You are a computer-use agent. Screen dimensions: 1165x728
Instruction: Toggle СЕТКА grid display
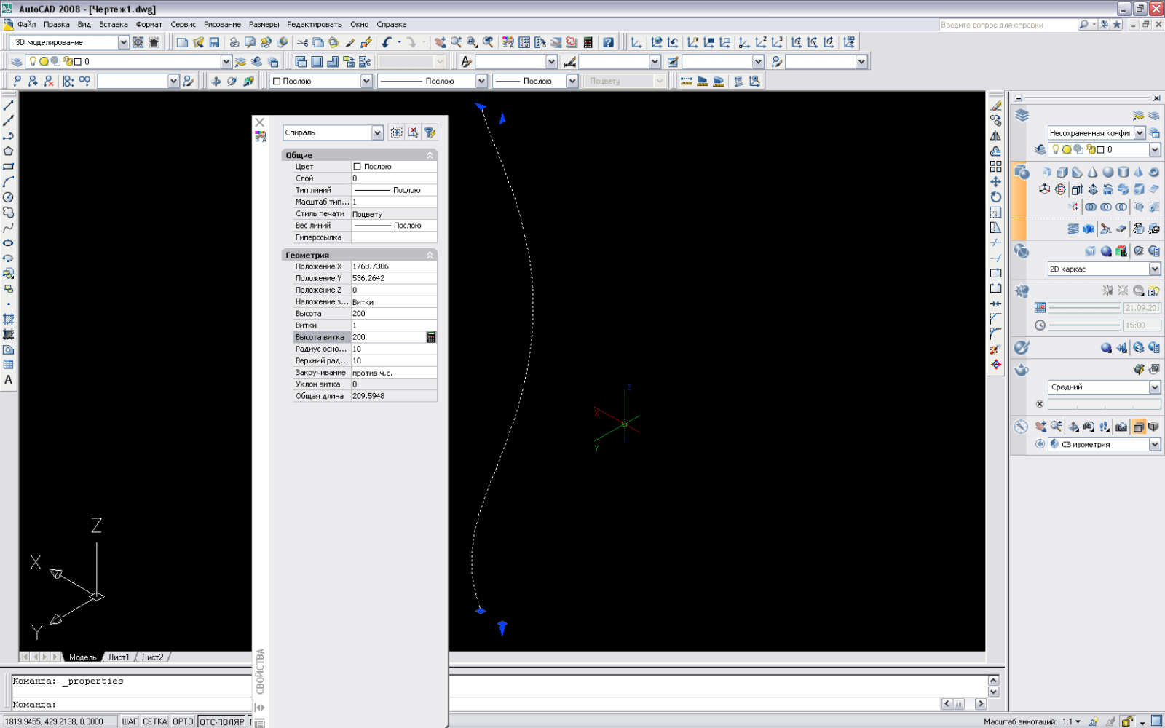(x=154, y=721)
